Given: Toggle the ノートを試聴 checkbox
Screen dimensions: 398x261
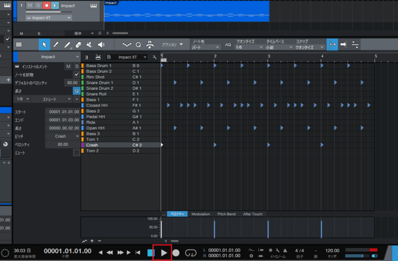Looking at the screenshot, I should 77,74.
